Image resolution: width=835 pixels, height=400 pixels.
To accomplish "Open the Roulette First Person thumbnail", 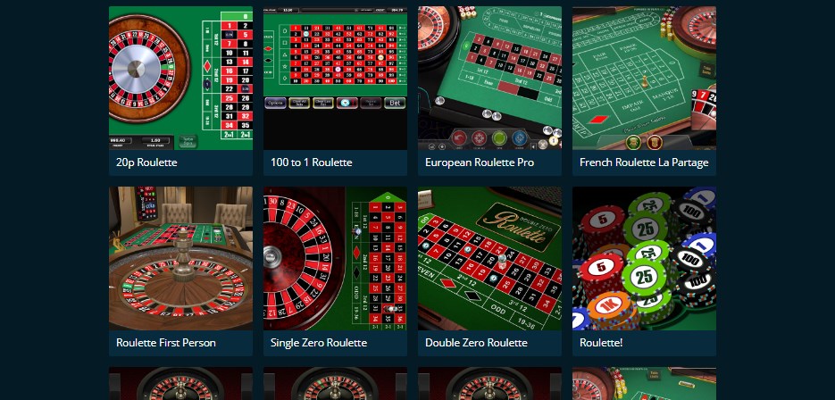I will (180, 258).
